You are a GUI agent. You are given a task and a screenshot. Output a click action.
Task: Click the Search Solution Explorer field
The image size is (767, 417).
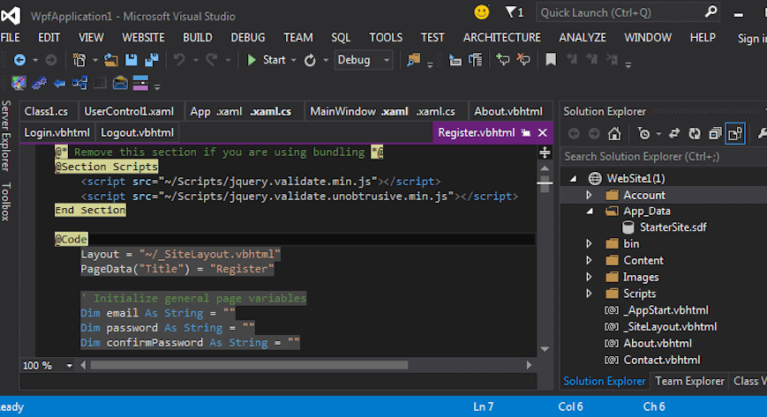pyautogui.click(x=659, y=156)
